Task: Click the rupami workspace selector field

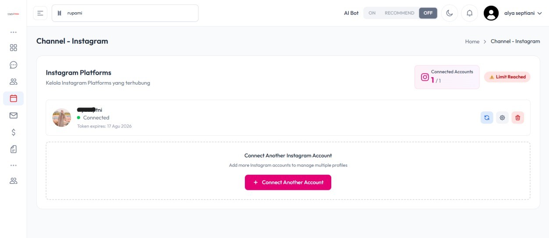Action: tap(125, 13)
